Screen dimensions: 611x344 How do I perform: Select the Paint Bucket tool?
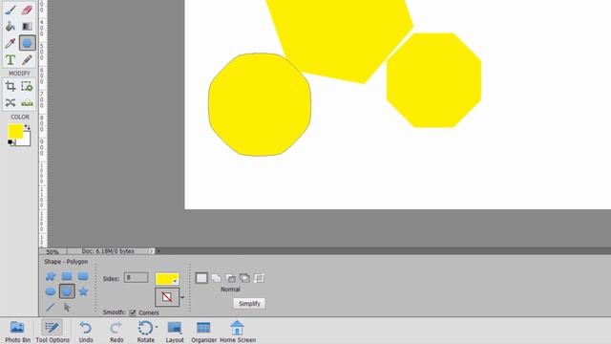11,26
